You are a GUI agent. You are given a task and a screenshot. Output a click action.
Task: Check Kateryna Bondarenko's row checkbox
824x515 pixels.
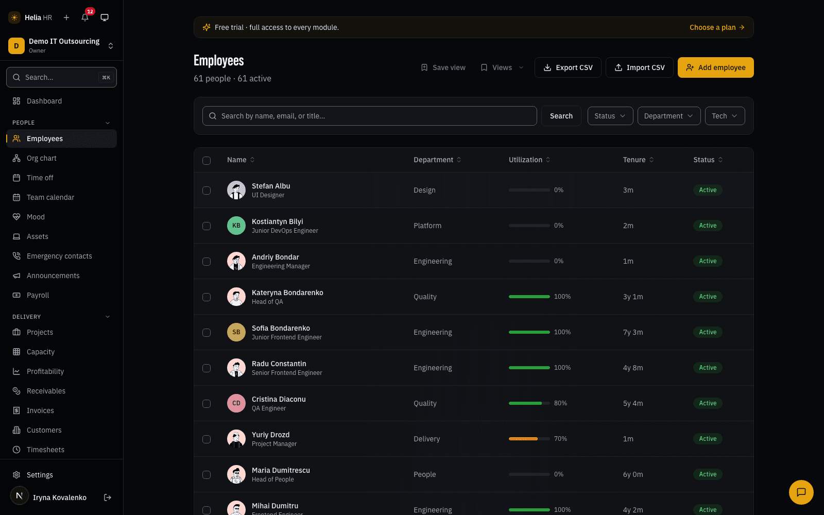tap(207, 297)
